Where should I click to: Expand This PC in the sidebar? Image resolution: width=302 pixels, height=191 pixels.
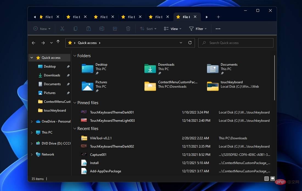click(x=32, y=132)
